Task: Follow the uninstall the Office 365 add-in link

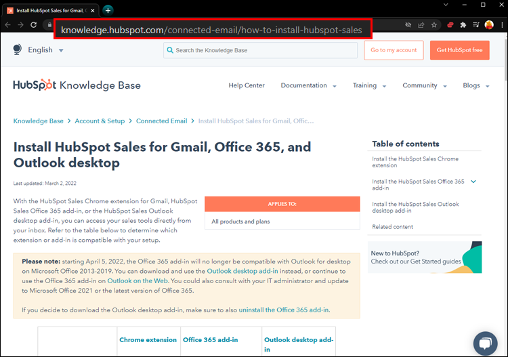Action: point(284,310)
